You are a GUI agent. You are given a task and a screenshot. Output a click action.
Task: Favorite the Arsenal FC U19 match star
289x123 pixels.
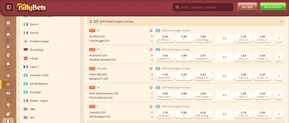coord(151,50)
